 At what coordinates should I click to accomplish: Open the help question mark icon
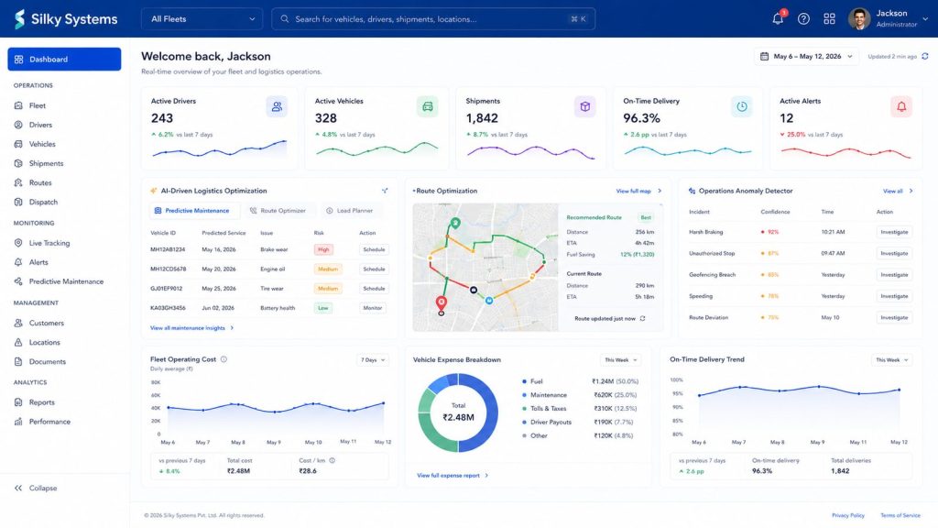803,19
